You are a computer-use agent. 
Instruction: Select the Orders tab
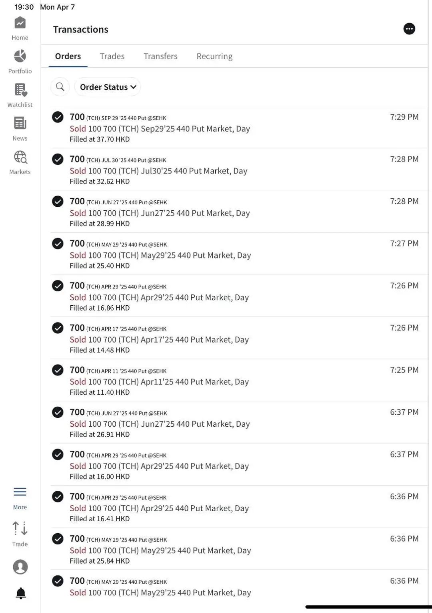(68, 56)
